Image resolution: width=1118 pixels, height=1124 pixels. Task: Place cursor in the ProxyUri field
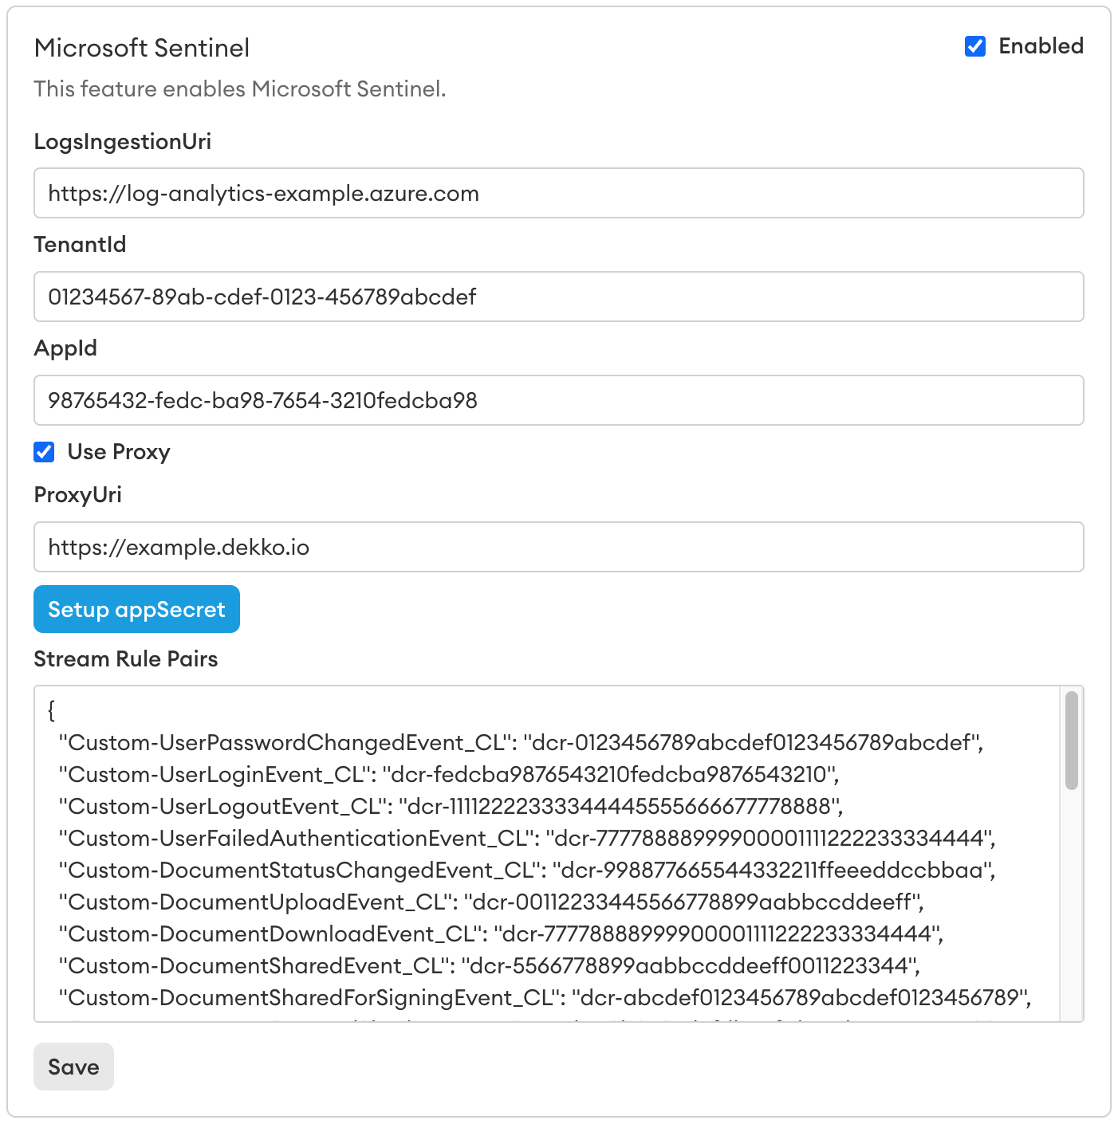click(558, 547)
